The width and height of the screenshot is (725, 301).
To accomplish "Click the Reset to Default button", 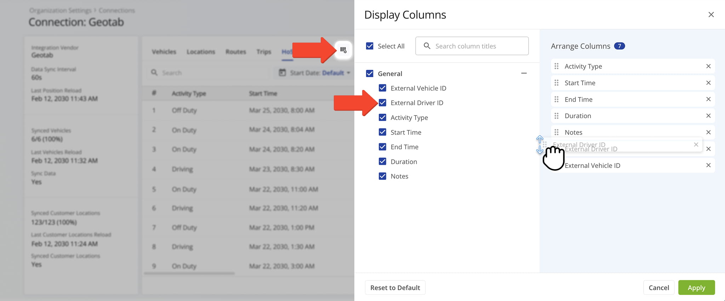I will point(395,288).
